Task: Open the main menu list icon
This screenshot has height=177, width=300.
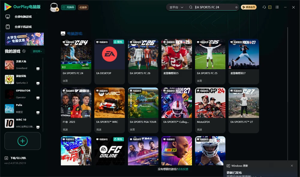Action: 277,7
